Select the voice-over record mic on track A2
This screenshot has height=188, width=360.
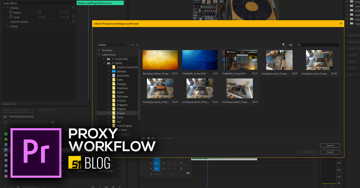(181, 163)
